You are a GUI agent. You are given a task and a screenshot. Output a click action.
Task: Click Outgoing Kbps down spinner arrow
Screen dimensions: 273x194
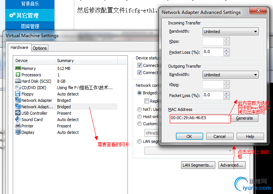tap(226, 86)
